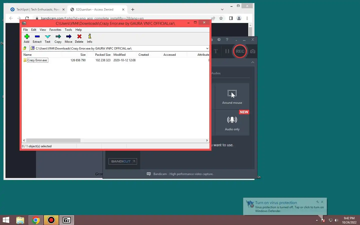This screenshot has width=360, height=225.
Task: Click the Bandicam icon on the taskbar
Action: [51, 220]
